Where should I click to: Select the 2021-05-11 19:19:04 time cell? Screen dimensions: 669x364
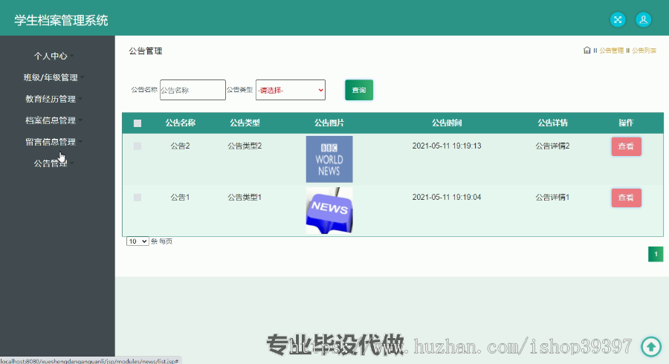pos(447,197)
